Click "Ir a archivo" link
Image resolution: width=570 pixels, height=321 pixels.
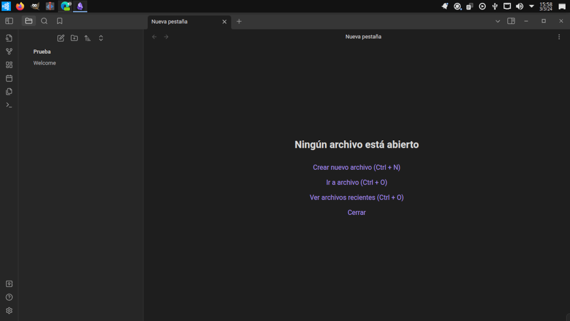coord(356,182)
